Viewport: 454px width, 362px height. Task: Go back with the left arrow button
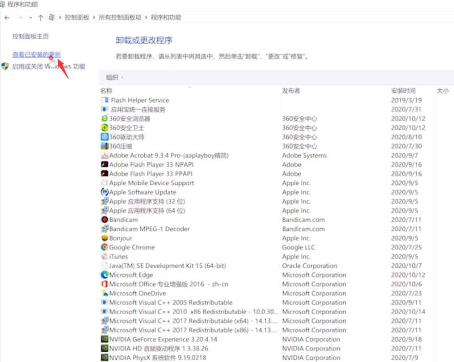pyautogui.click(x=7, y=18)
